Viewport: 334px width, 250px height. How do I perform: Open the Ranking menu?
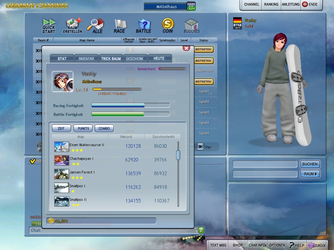271,5
